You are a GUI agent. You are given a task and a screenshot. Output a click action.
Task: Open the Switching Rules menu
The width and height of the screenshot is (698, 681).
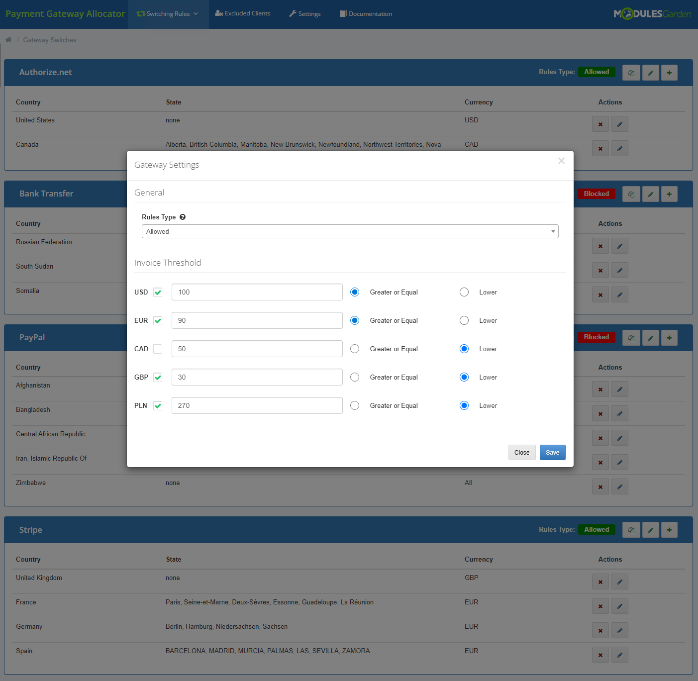pos(168,14)
